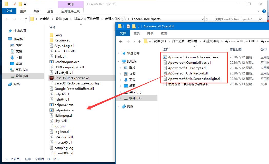The image size is (269, 164).
Task: Expand Documents node in Apowersoft CrackDll sidebar
Action: pos(121,74)
